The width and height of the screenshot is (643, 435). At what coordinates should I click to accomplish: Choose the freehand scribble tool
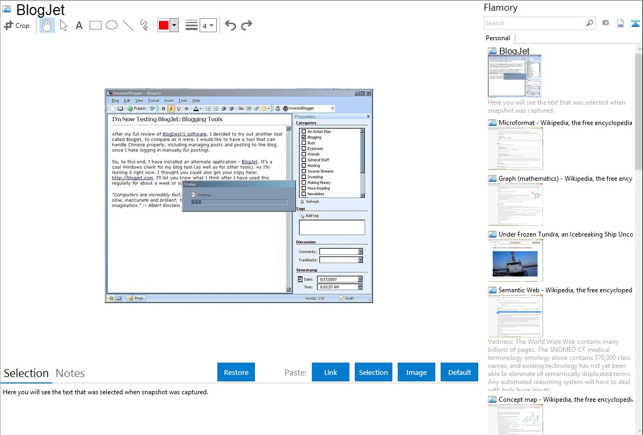(x=144, y=25)
